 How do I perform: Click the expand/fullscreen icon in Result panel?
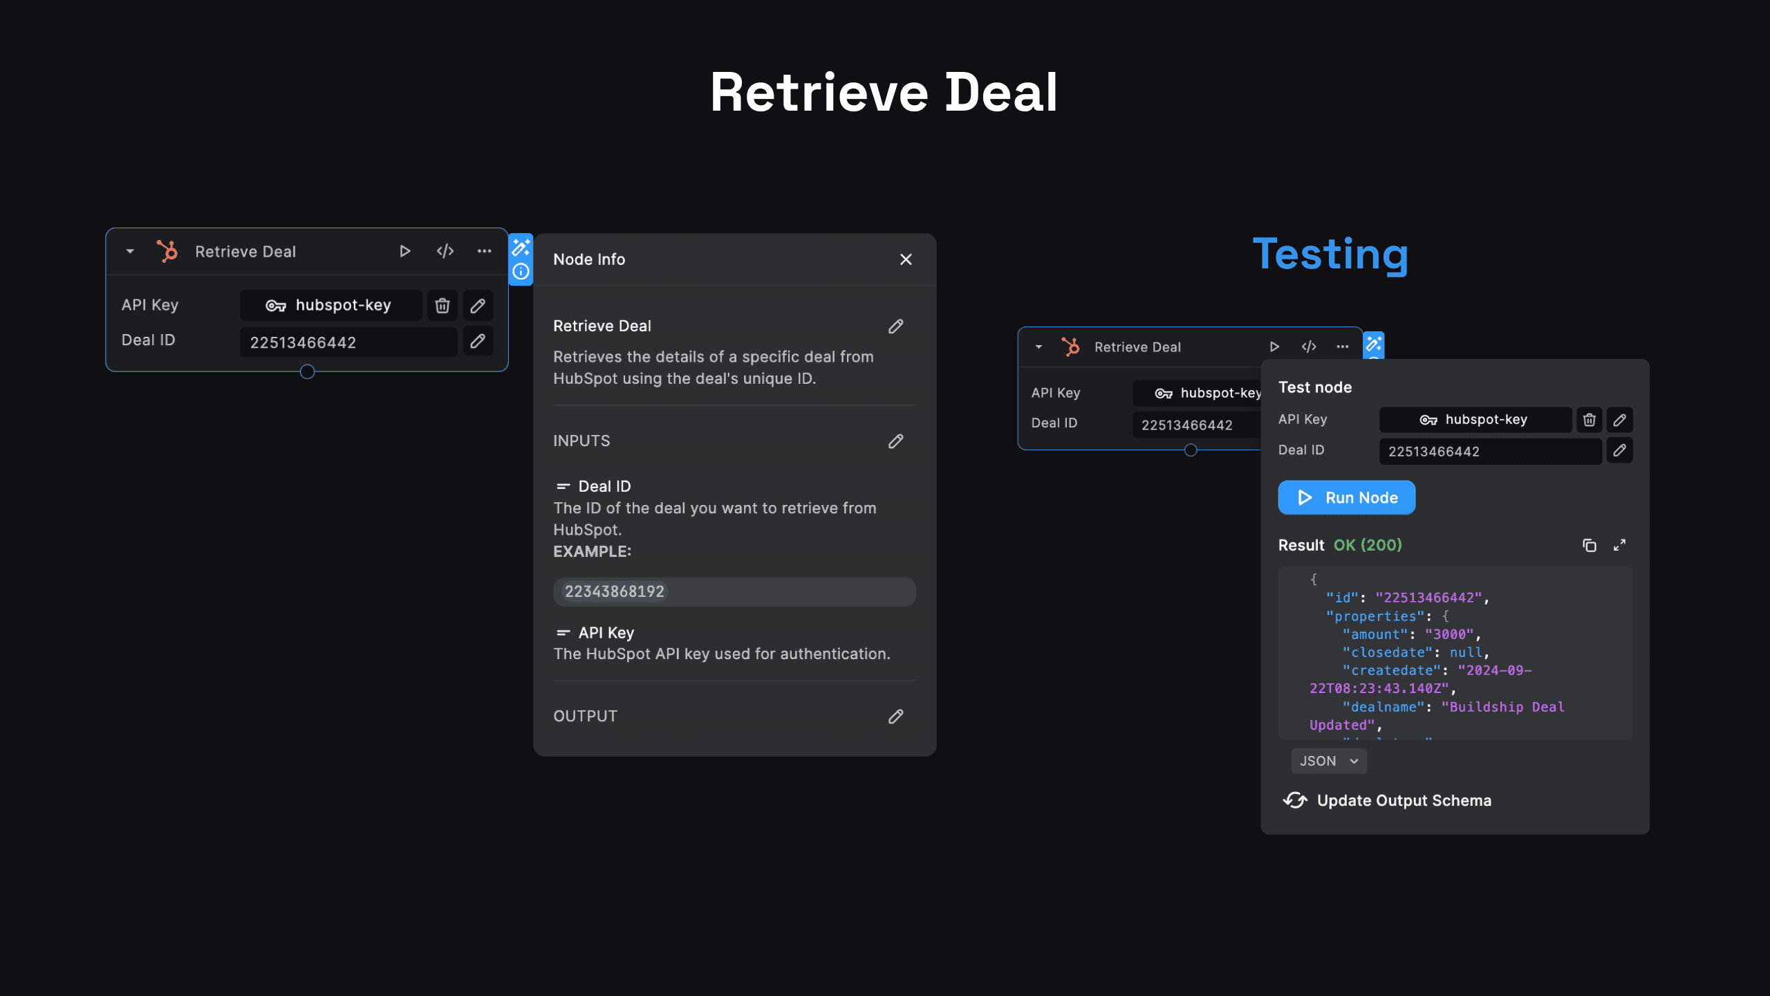1621,545
